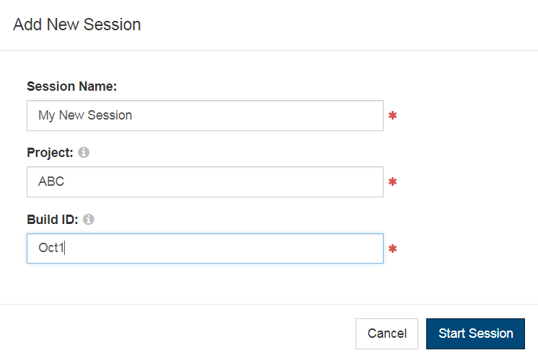
Task: Start the session with the blue button
Action: [475, 333]
